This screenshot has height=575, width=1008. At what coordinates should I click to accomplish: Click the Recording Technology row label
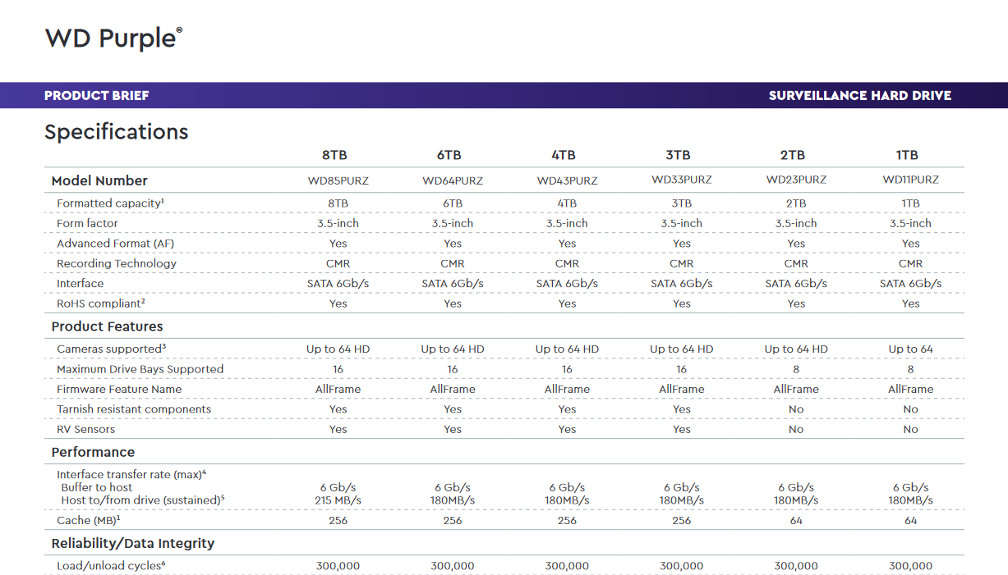pyautogui.click(x=117, y=263)
